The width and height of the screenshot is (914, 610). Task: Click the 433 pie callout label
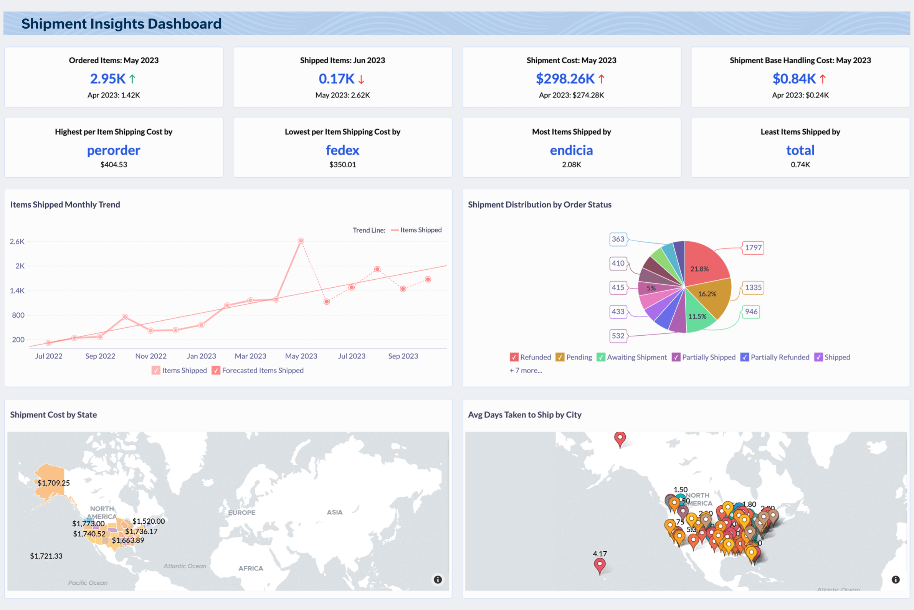tap(618, 312)
